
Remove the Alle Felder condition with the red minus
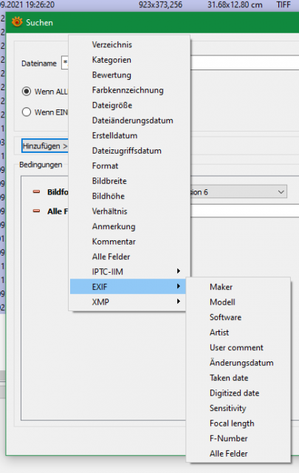tap(36, 211)
